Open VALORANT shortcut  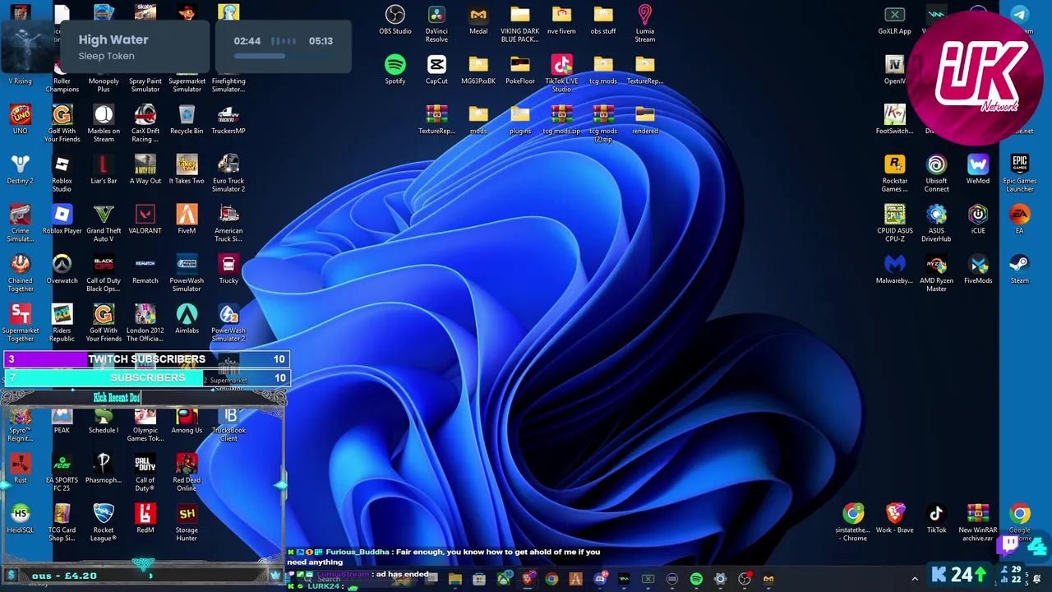pyautogui.click(x=145, y=220)
